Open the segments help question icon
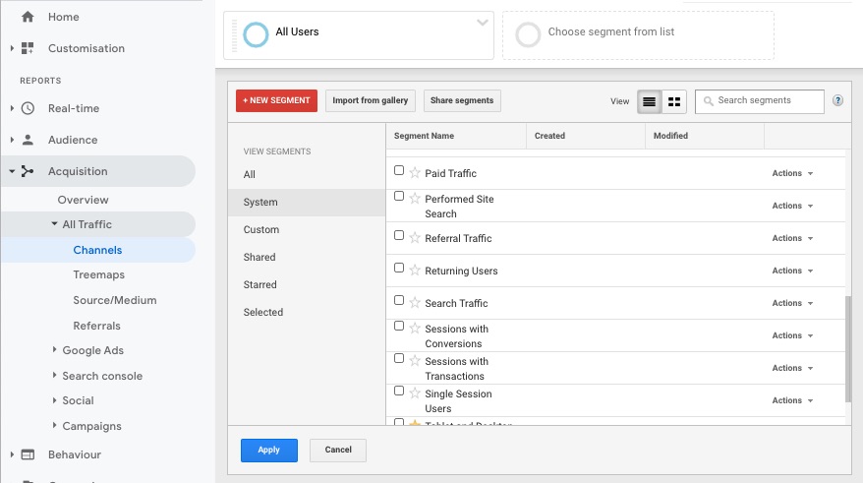 pos(837,100)
